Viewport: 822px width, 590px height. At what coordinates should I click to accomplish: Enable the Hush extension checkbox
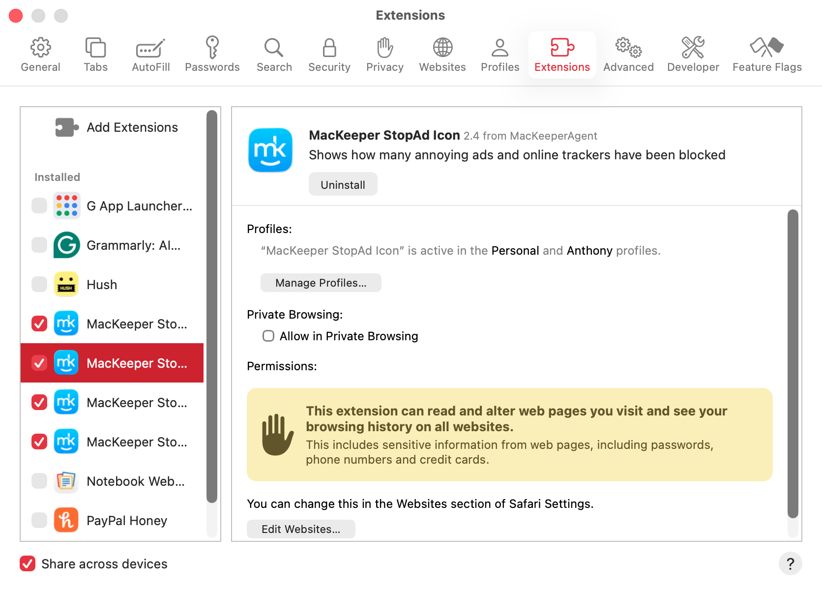(39, 284)
